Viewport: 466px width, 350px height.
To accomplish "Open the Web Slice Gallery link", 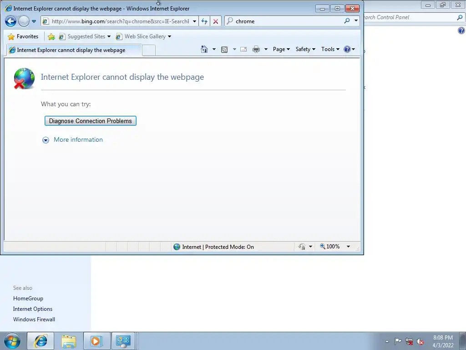I will 141,36.
